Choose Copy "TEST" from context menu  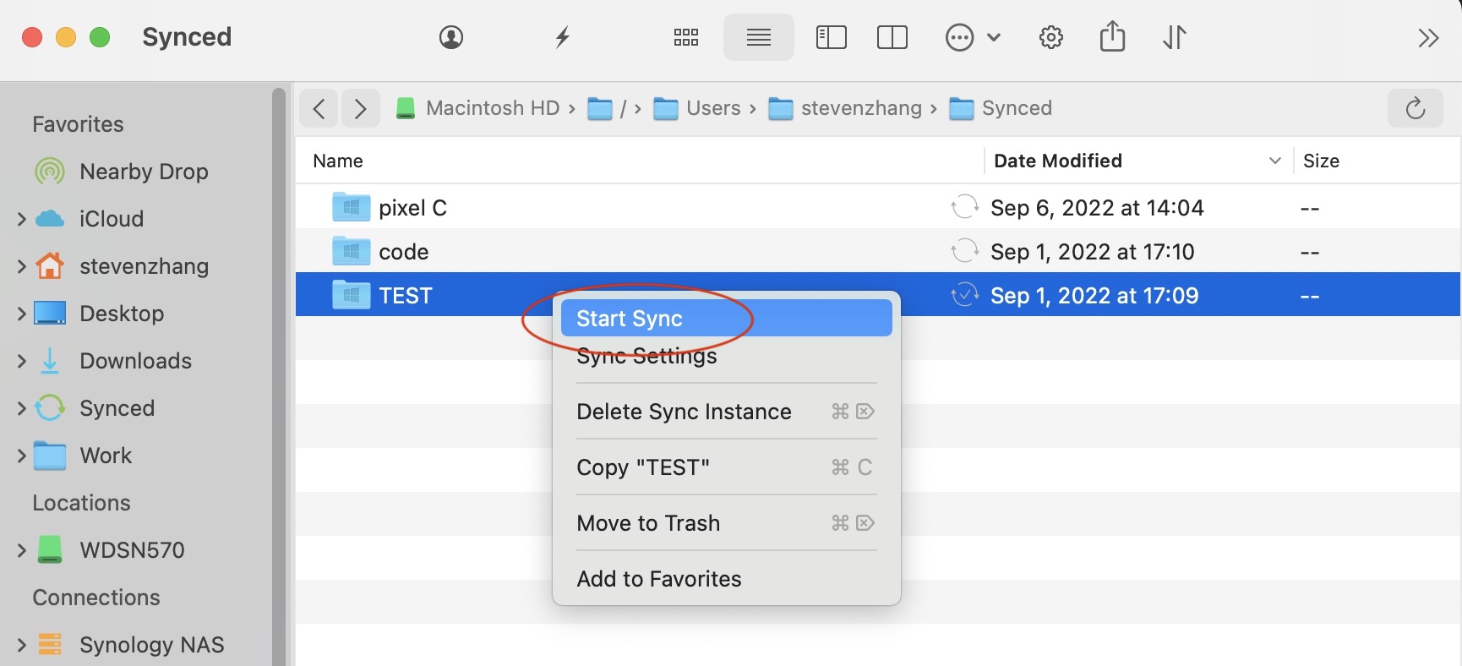[x=727, y=467]
